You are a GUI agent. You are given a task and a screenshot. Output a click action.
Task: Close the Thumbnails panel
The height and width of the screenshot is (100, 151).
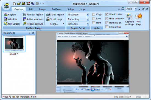33,33
